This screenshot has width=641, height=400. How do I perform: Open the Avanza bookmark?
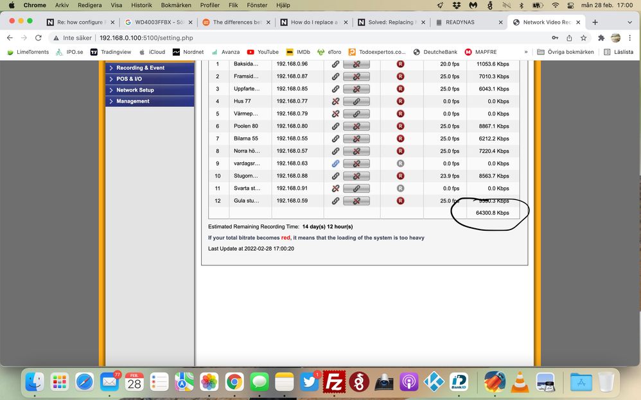[x=225, y=52]
